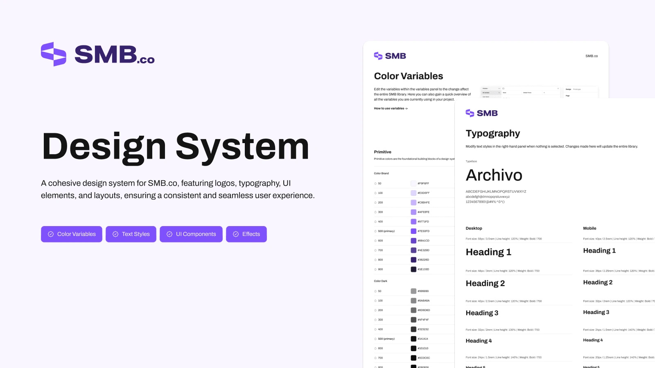
Task: Select the radio circle next to 900 in Color Brand
Action: (x=375, y=269)
